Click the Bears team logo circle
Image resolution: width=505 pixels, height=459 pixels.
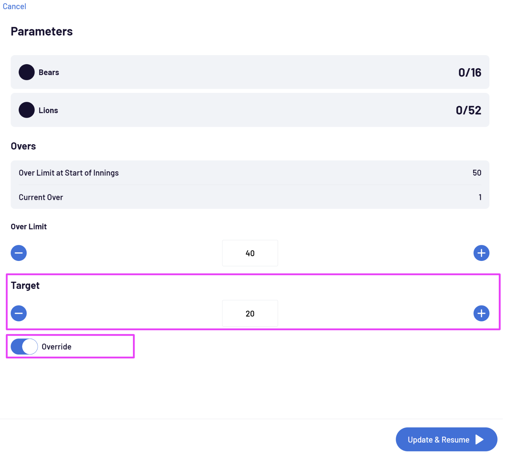(27, 72)
